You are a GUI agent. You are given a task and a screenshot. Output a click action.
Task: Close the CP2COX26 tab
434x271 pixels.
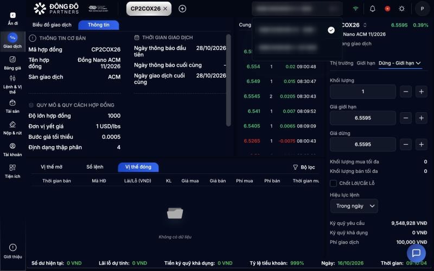(165, 9)
